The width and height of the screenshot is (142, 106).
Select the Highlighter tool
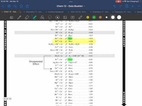click(35, 17)
